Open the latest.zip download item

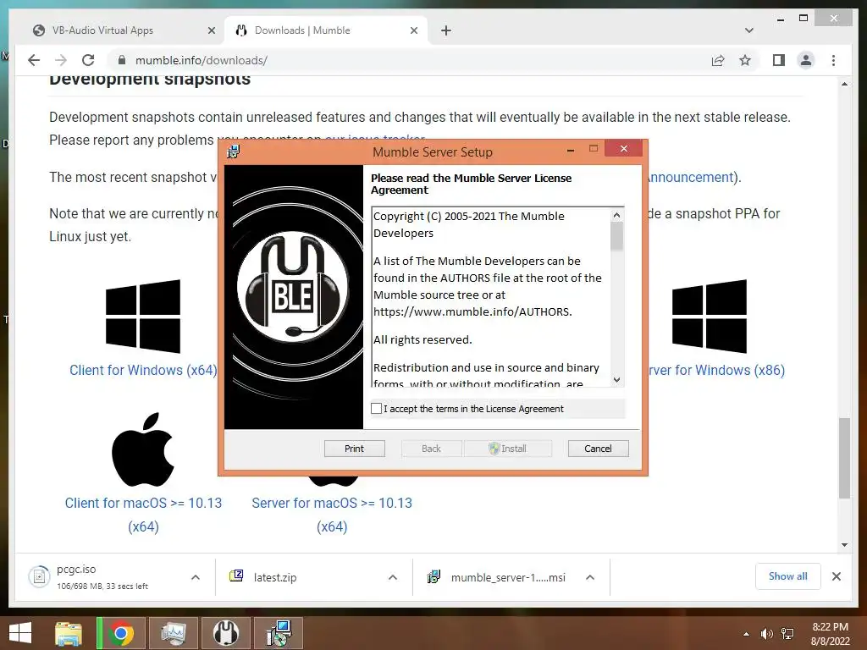[x=275, y=577]
